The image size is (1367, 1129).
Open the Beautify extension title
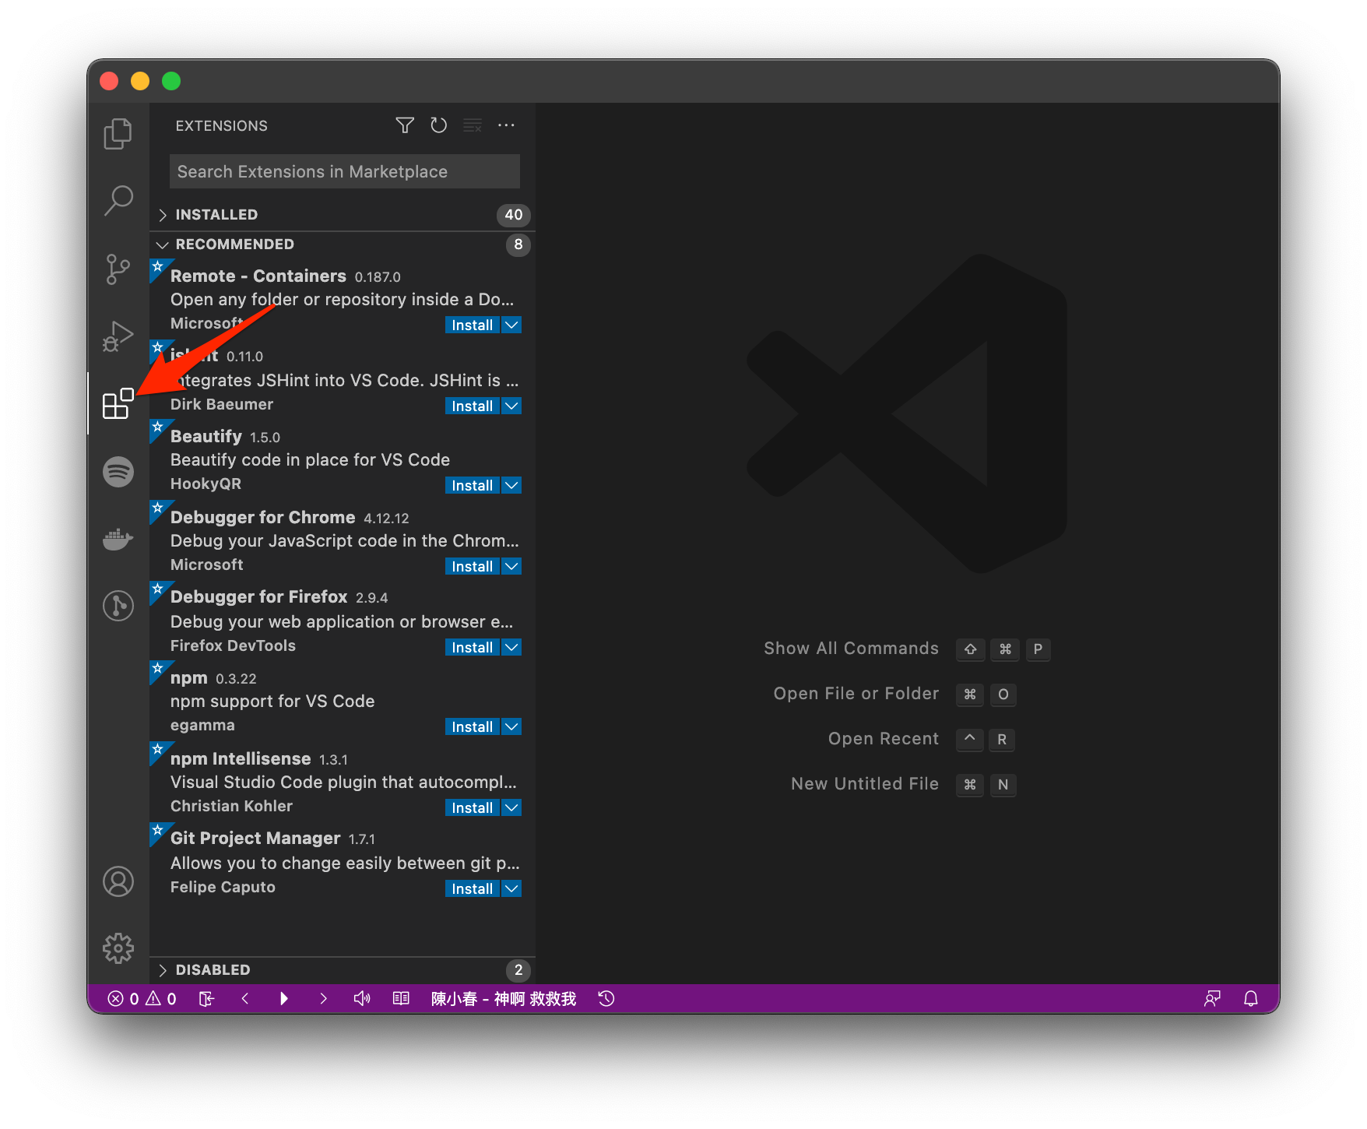click(206, 437)
